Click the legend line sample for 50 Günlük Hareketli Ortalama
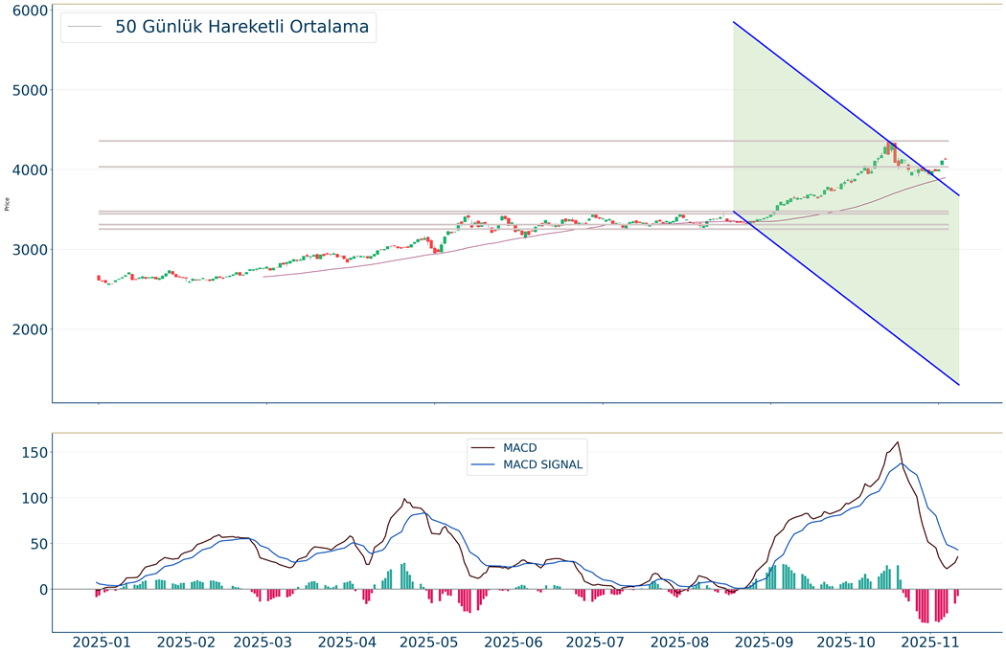The width and height of the screenshot is (1006, 654). click(85, 27)
